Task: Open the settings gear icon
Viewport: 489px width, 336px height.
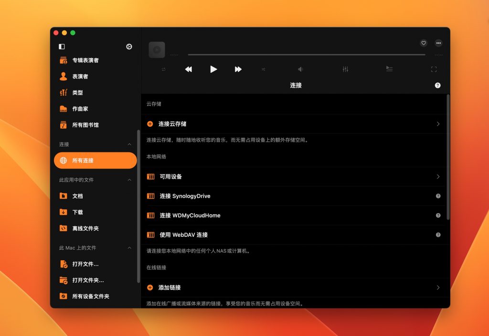Action: tap(128, 47)
